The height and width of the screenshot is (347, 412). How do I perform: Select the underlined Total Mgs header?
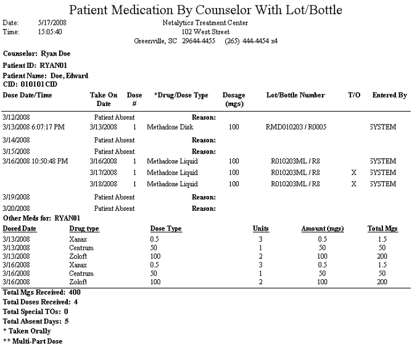click(382, 229)
